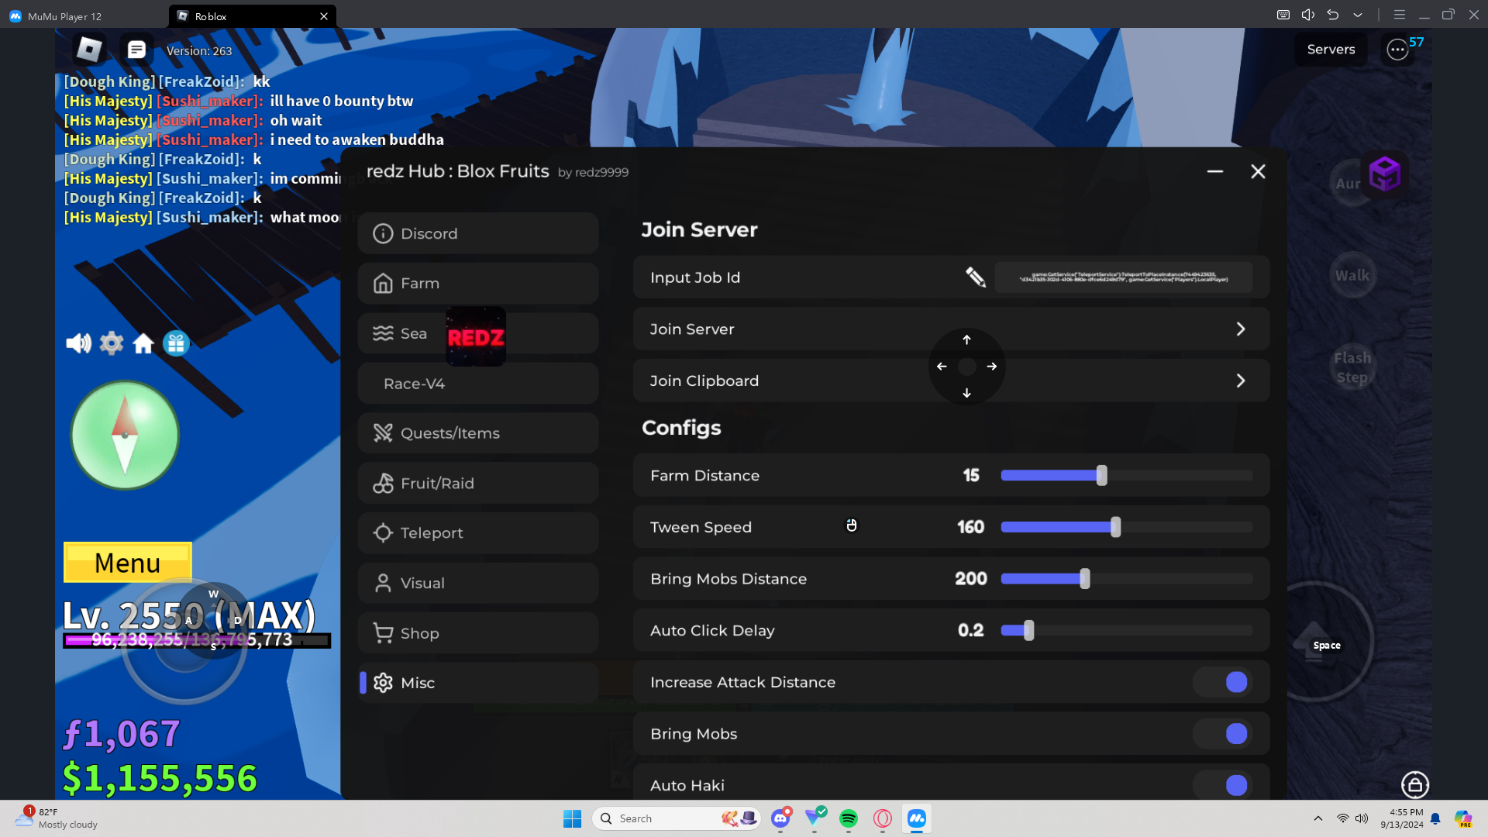The height and width of the screenshot is (837, 1488).
Task: Open the Quests/Items tab
Action: coord(478,433)
